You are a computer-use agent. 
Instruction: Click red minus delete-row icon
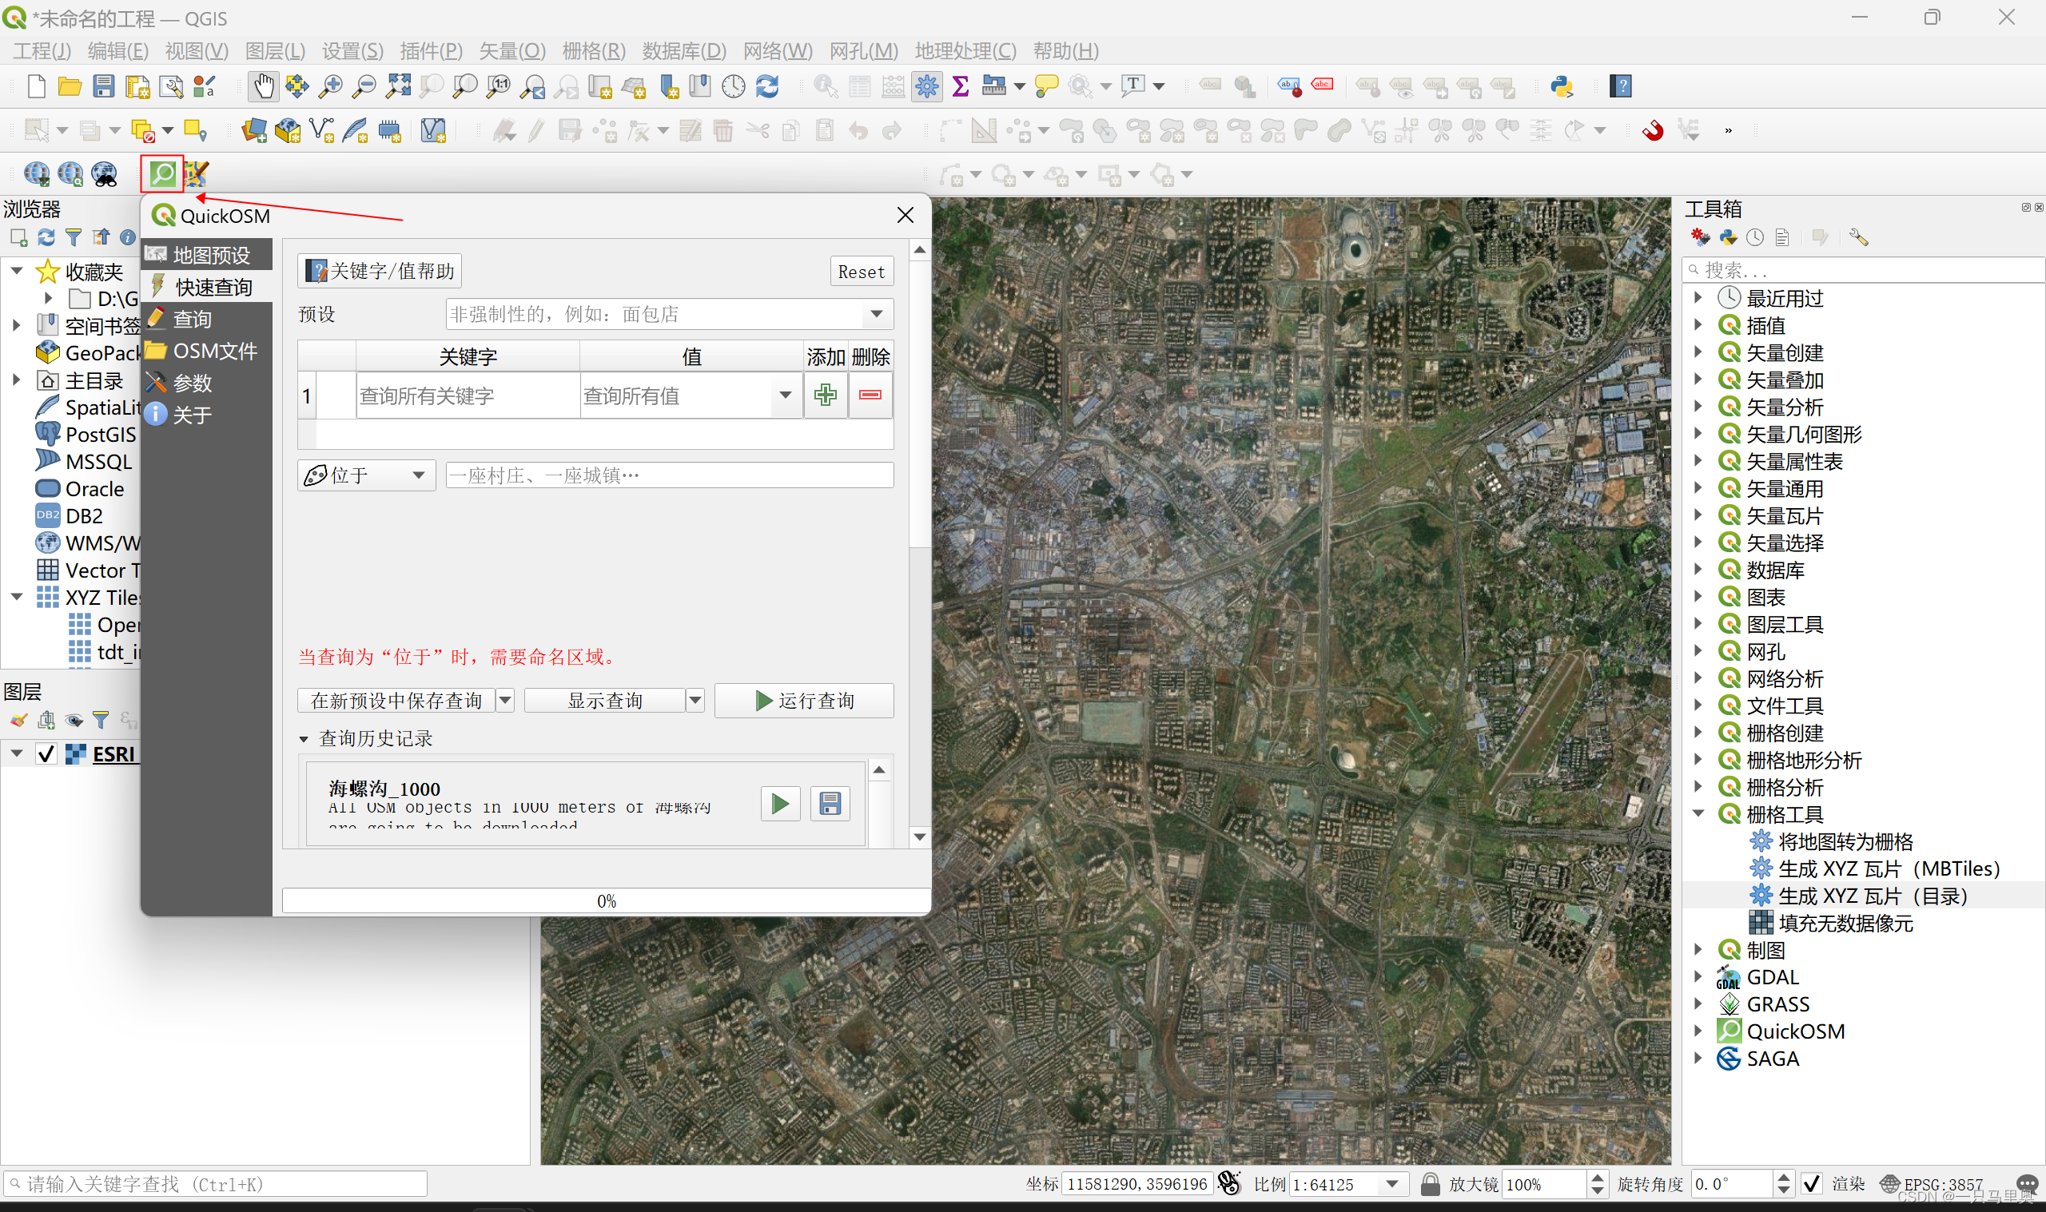pyautogui.click(x=870, y=395)
